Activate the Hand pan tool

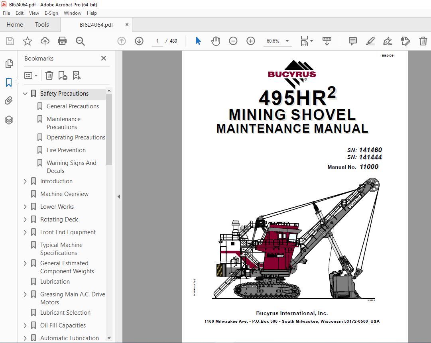click(x=216, y=41)
